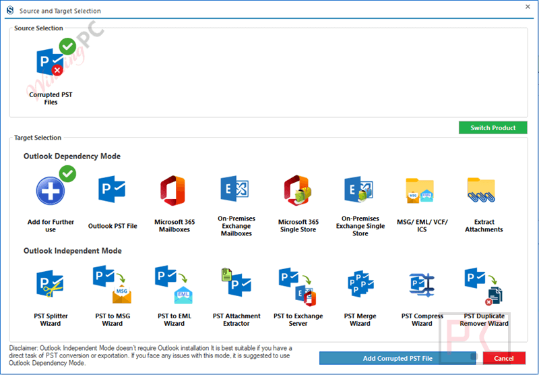The image size is (539, 375).
Task: Click the 'PST to Exchange Server' label text
Action: click(298, 320)
